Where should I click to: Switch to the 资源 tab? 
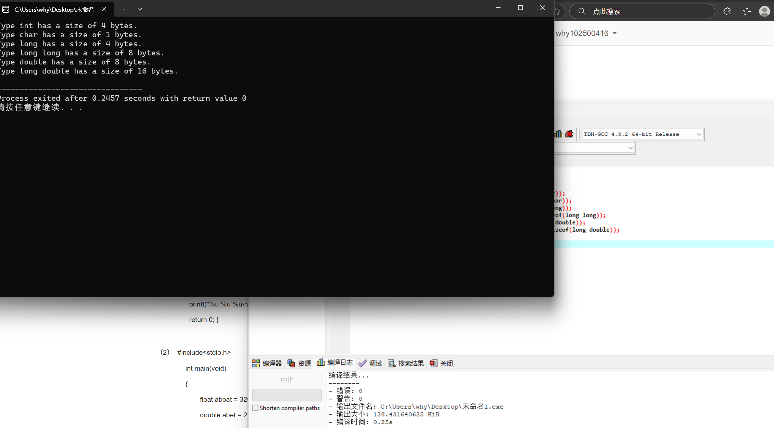pos(299,363)
